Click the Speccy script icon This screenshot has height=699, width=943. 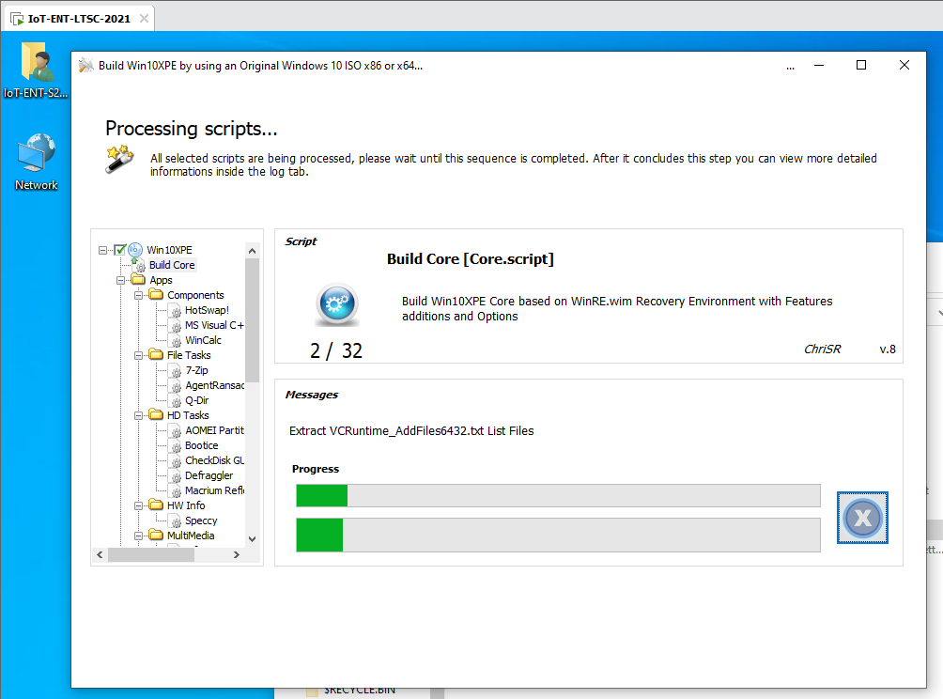click(x=175, y=520)
